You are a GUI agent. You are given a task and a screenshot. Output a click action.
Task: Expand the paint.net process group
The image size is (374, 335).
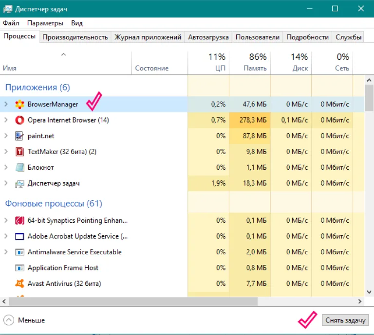[x=6, y=136]
